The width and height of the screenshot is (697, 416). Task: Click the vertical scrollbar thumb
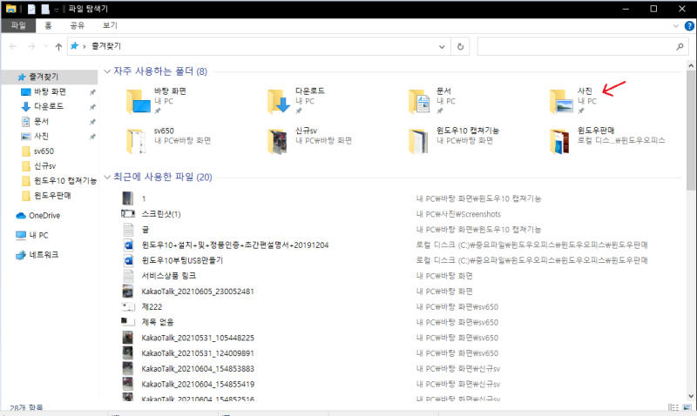[691, 130]
